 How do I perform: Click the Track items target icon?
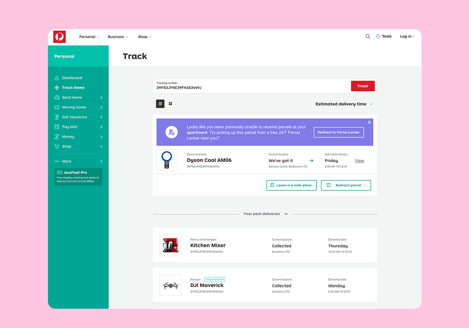pos(56,87)
